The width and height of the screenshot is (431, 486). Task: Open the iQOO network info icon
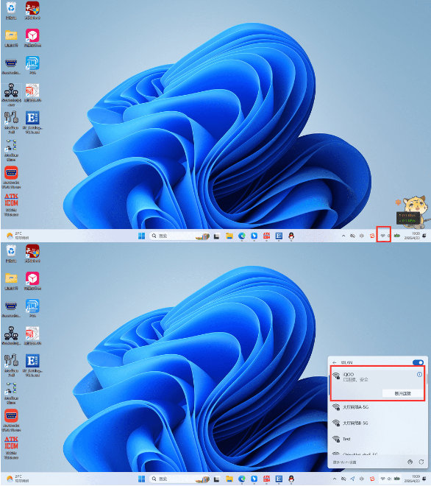tap(419, 374)
